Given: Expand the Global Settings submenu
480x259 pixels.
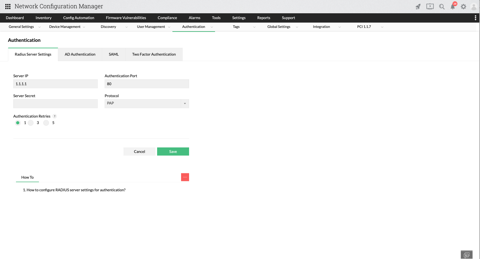Looking at the screenshot, I should coord(297,27).
